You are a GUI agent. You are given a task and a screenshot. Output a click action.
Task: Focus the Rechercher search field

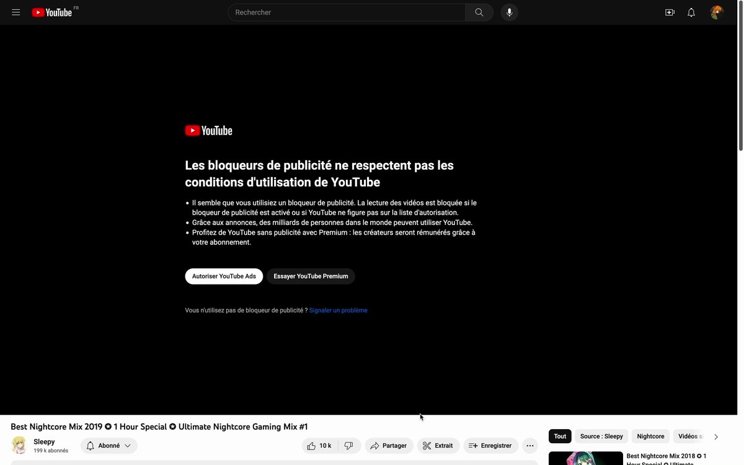(x=347, y=12)
